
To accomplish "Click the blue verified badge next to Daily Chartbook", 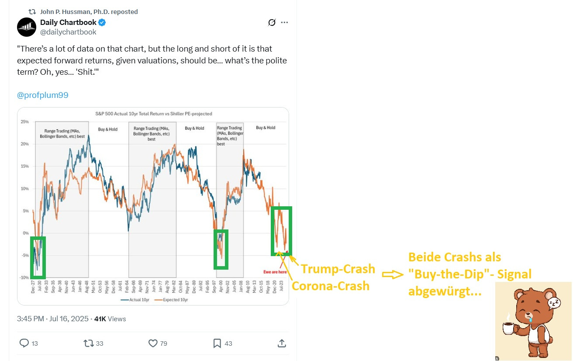I will (102, 22).
